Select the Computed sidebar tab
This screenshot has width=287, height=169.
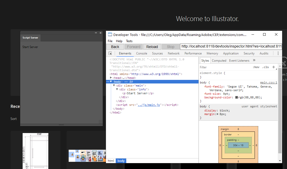click(219, 60)
